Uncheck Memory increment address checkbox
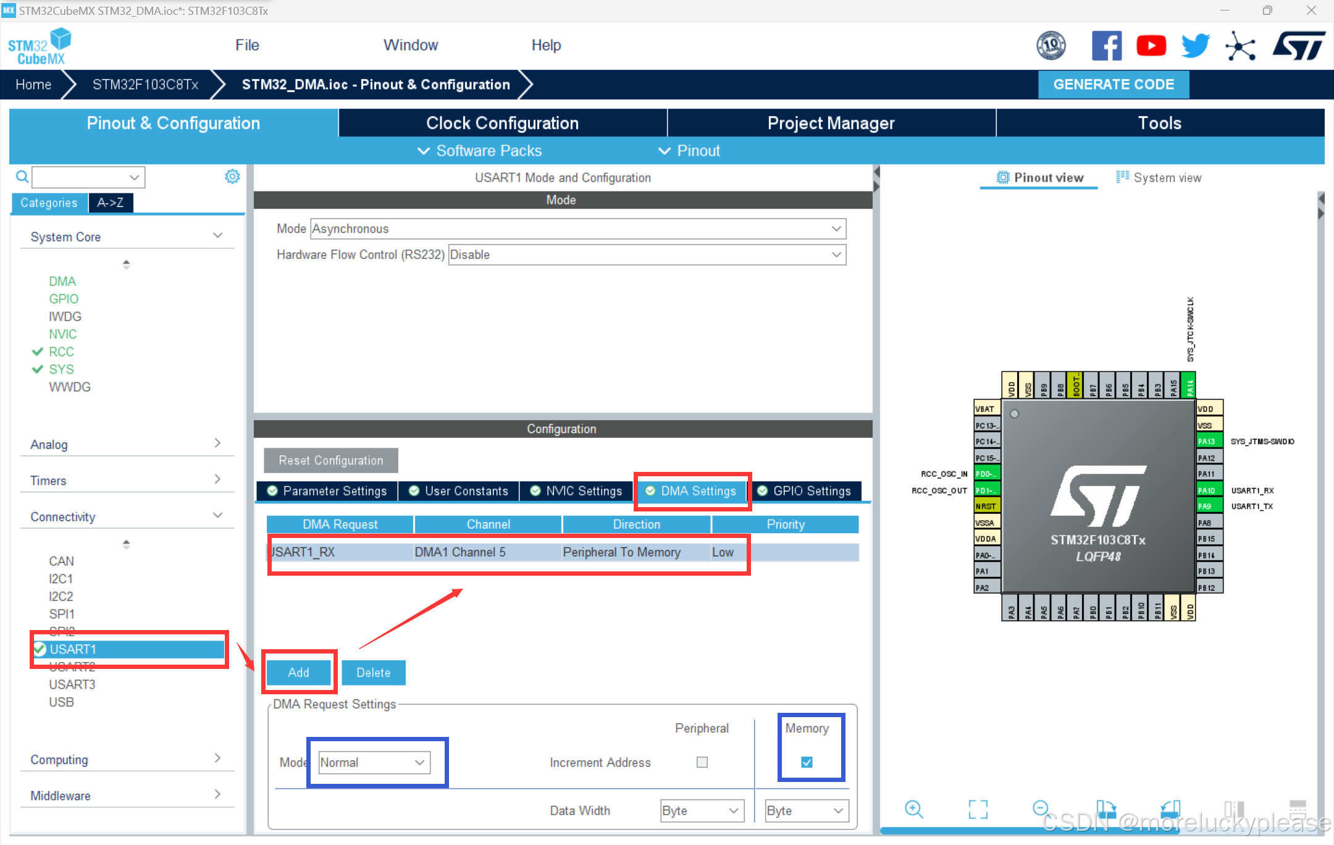The height and width of the screenshot is (845, 1334). click(x=807, y=762)
